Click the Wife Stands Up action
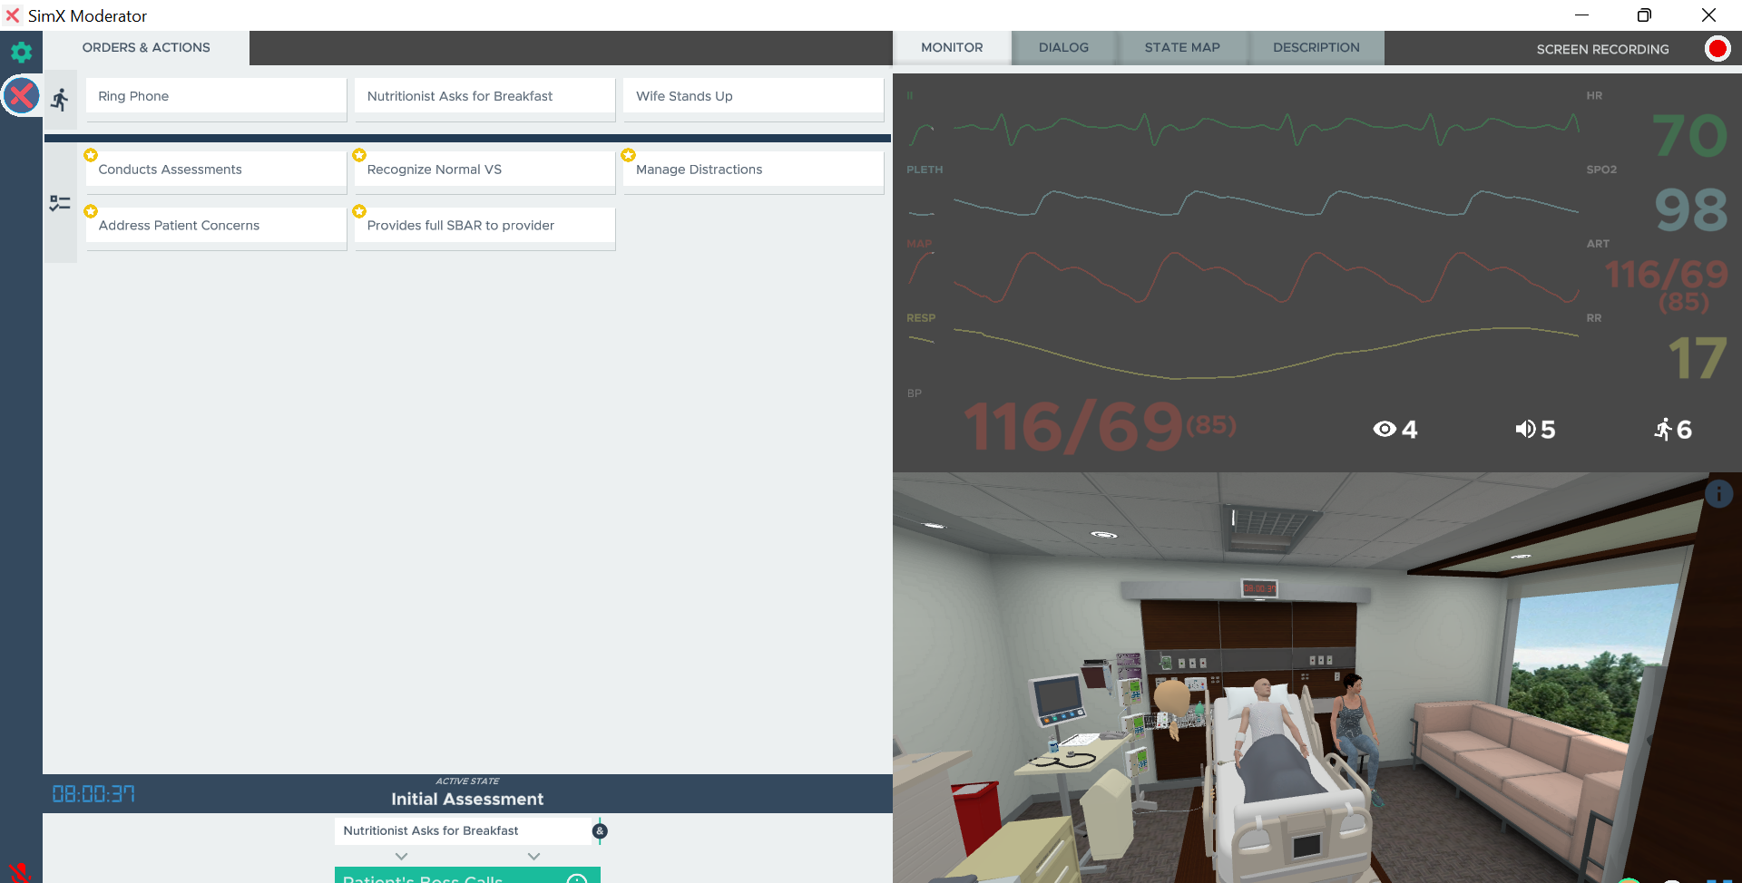Screen dimensions: 1742x883 click(x=752, y=96)
